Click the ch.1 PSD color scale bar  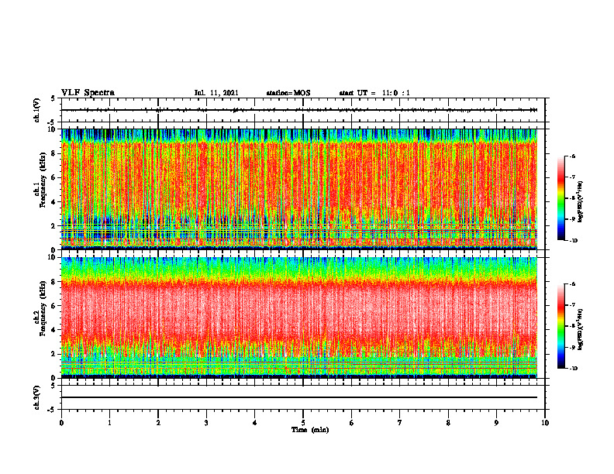[x=561, y=198]
